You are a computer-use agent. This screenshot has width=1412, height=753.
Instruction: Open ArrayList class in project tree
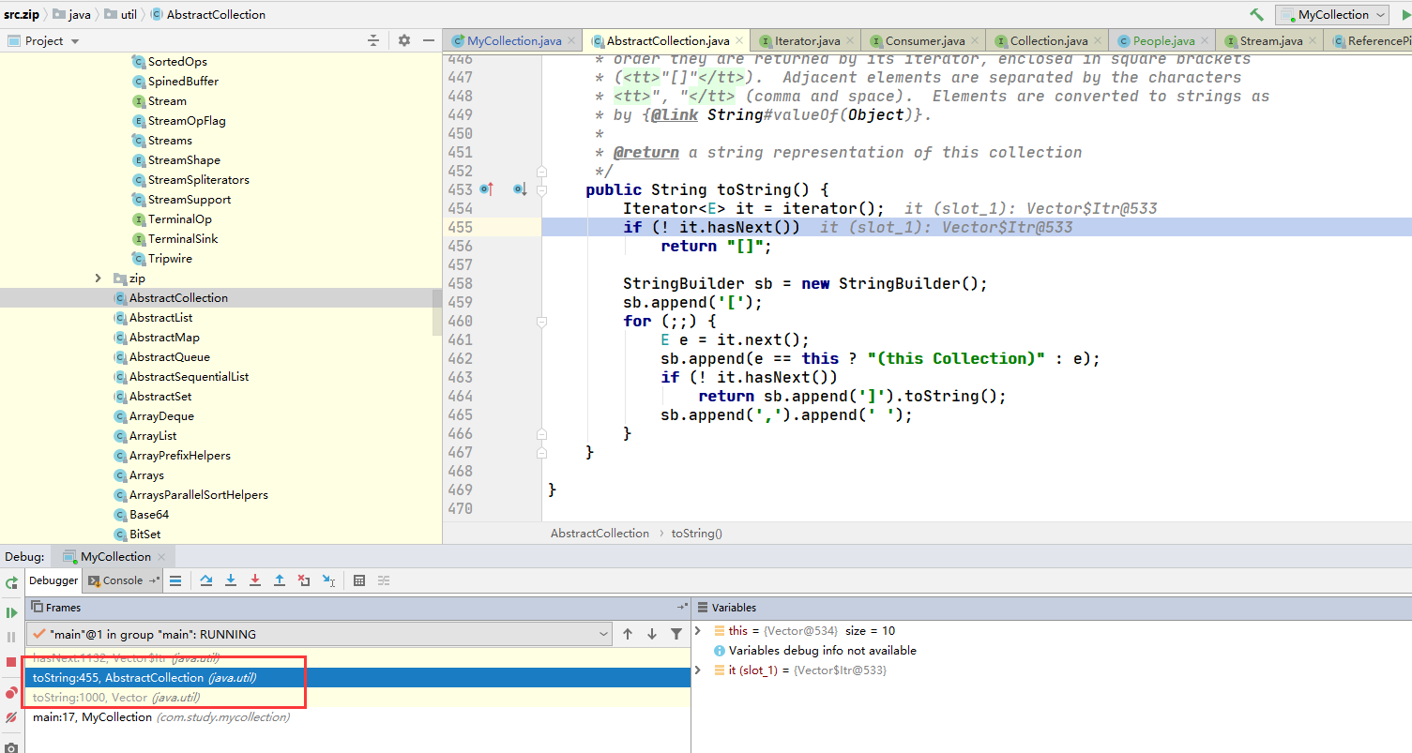[x=153, y=436]
